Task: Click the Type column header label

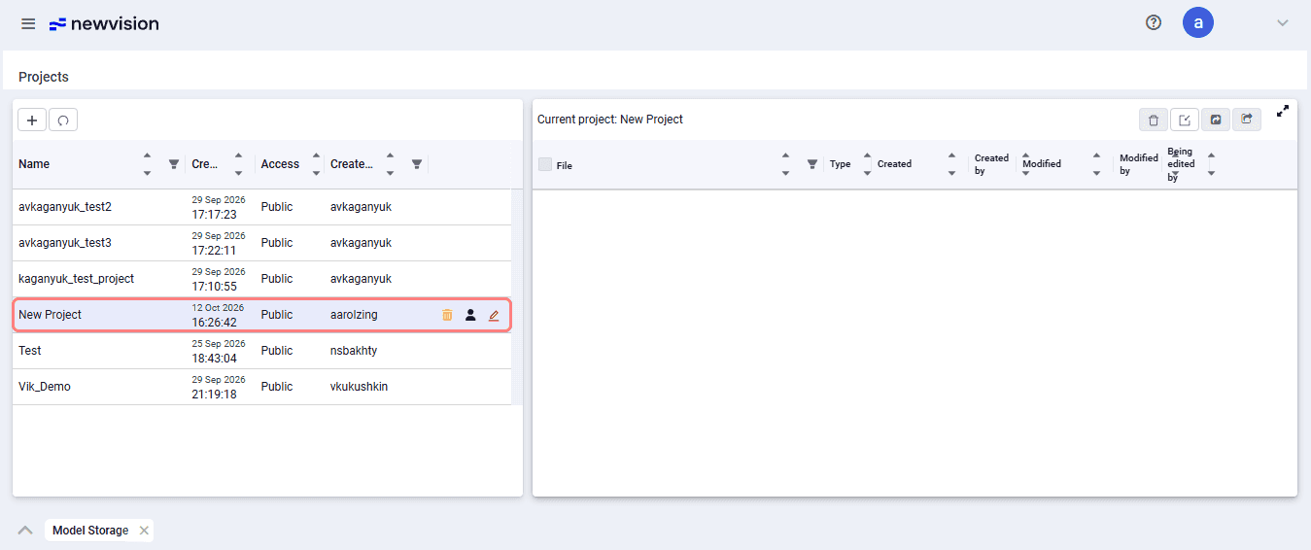Action: 840,164
